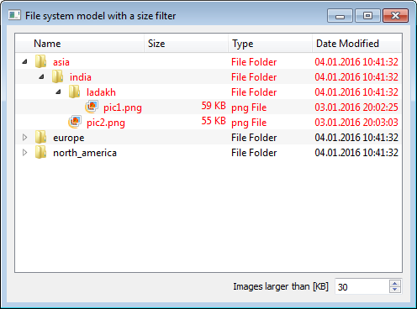417x309 pixels.
Task: Decrease the size filter using the down arrow
Action: pyautogui.click(x=395, y=290)
